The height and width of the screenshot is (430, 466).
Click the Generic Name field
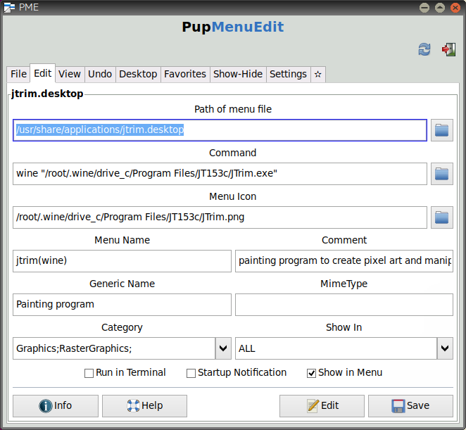pos(122,305)
